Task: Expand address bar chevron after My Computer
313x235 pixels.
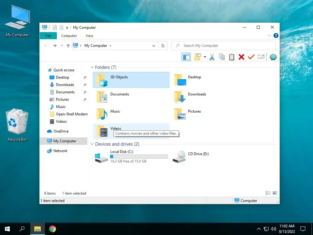Action: click(x=110, y=46)
